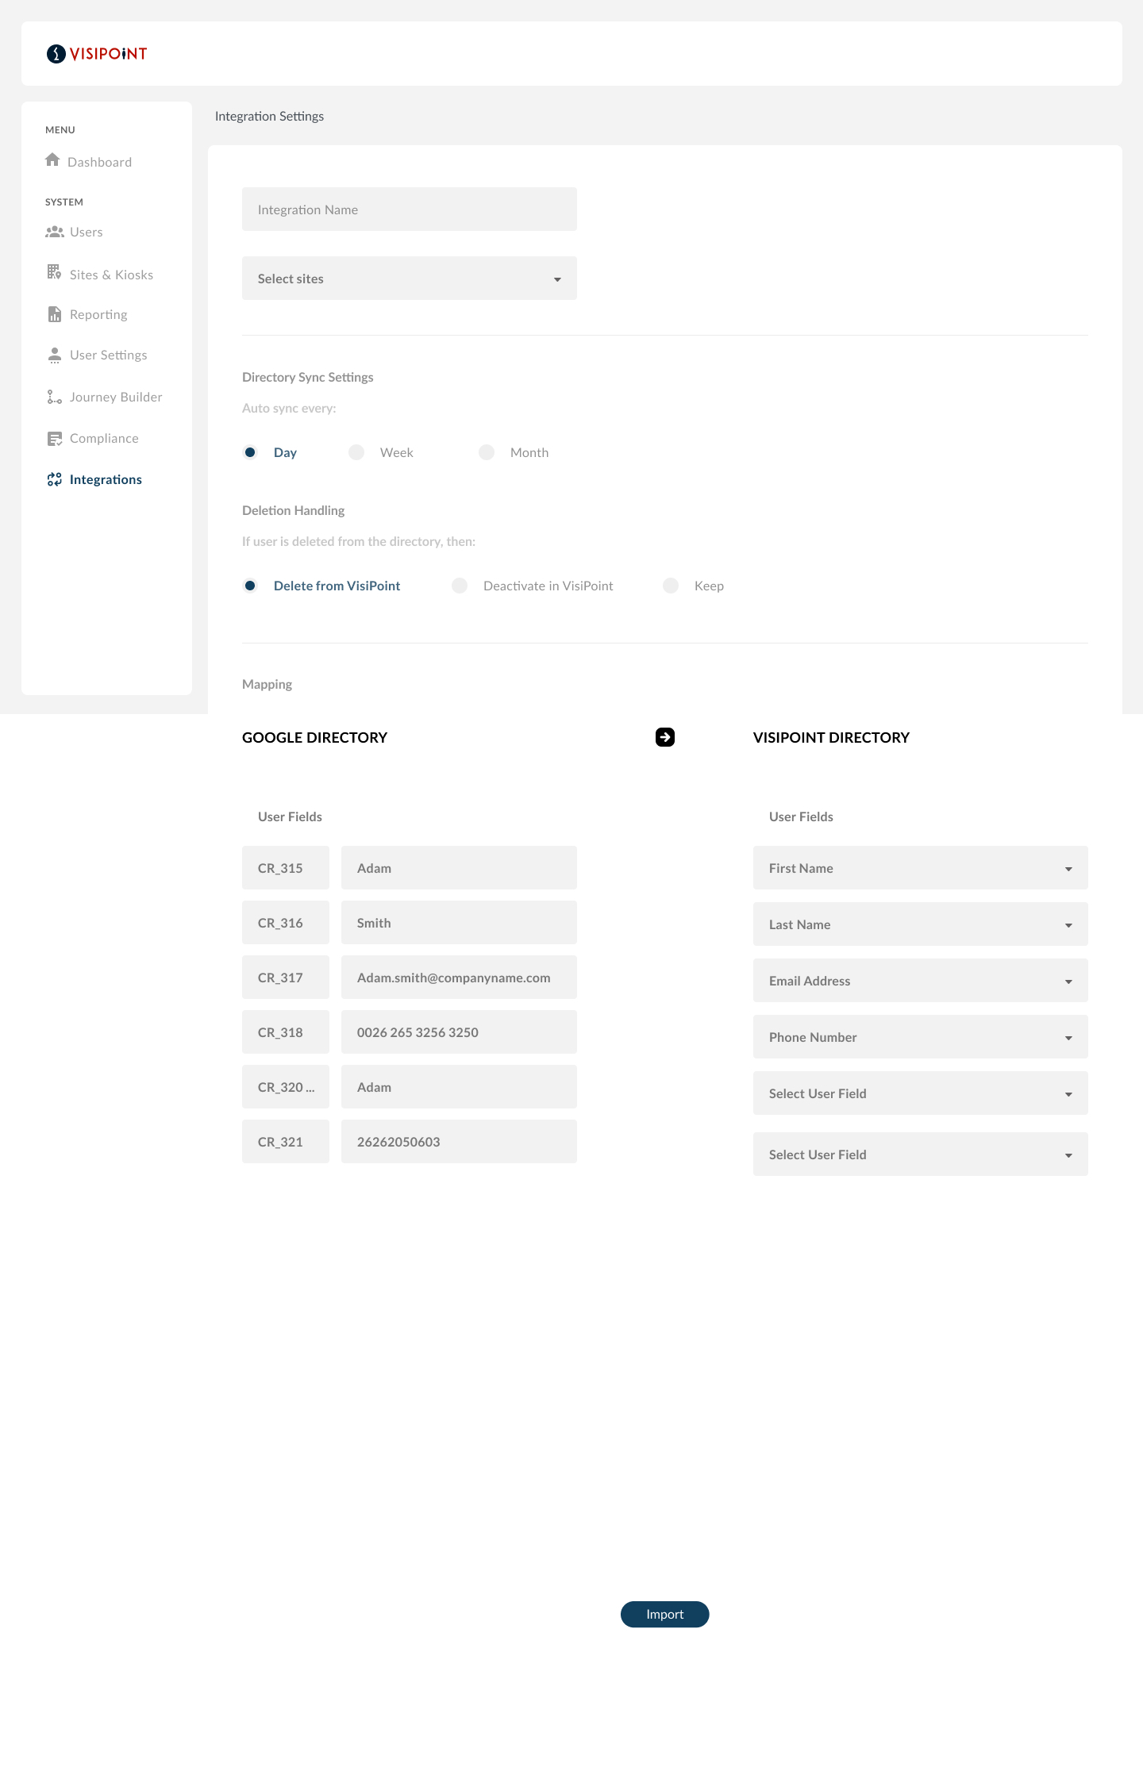The width and height of the screenshot is (1143, 1771).
Task: Click the User Settings person icon
Action: (x=55, y=355)
